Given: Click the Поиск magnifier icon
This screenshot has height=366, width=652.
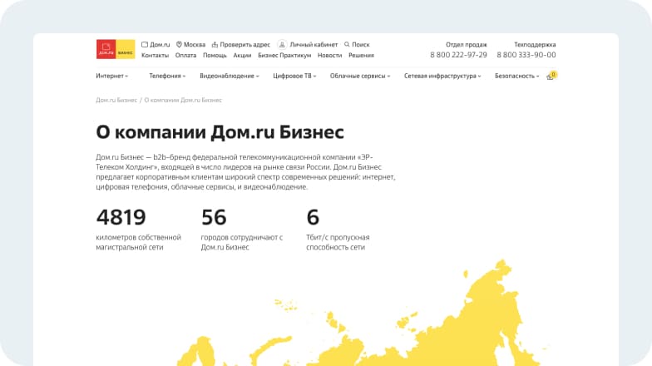Looking at the screenshot, I should point(347,44).
